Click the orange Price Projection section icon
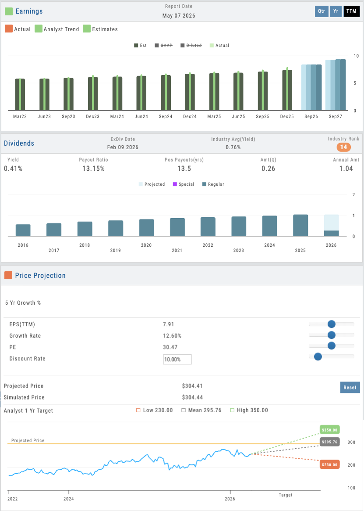 click(8, 275)
